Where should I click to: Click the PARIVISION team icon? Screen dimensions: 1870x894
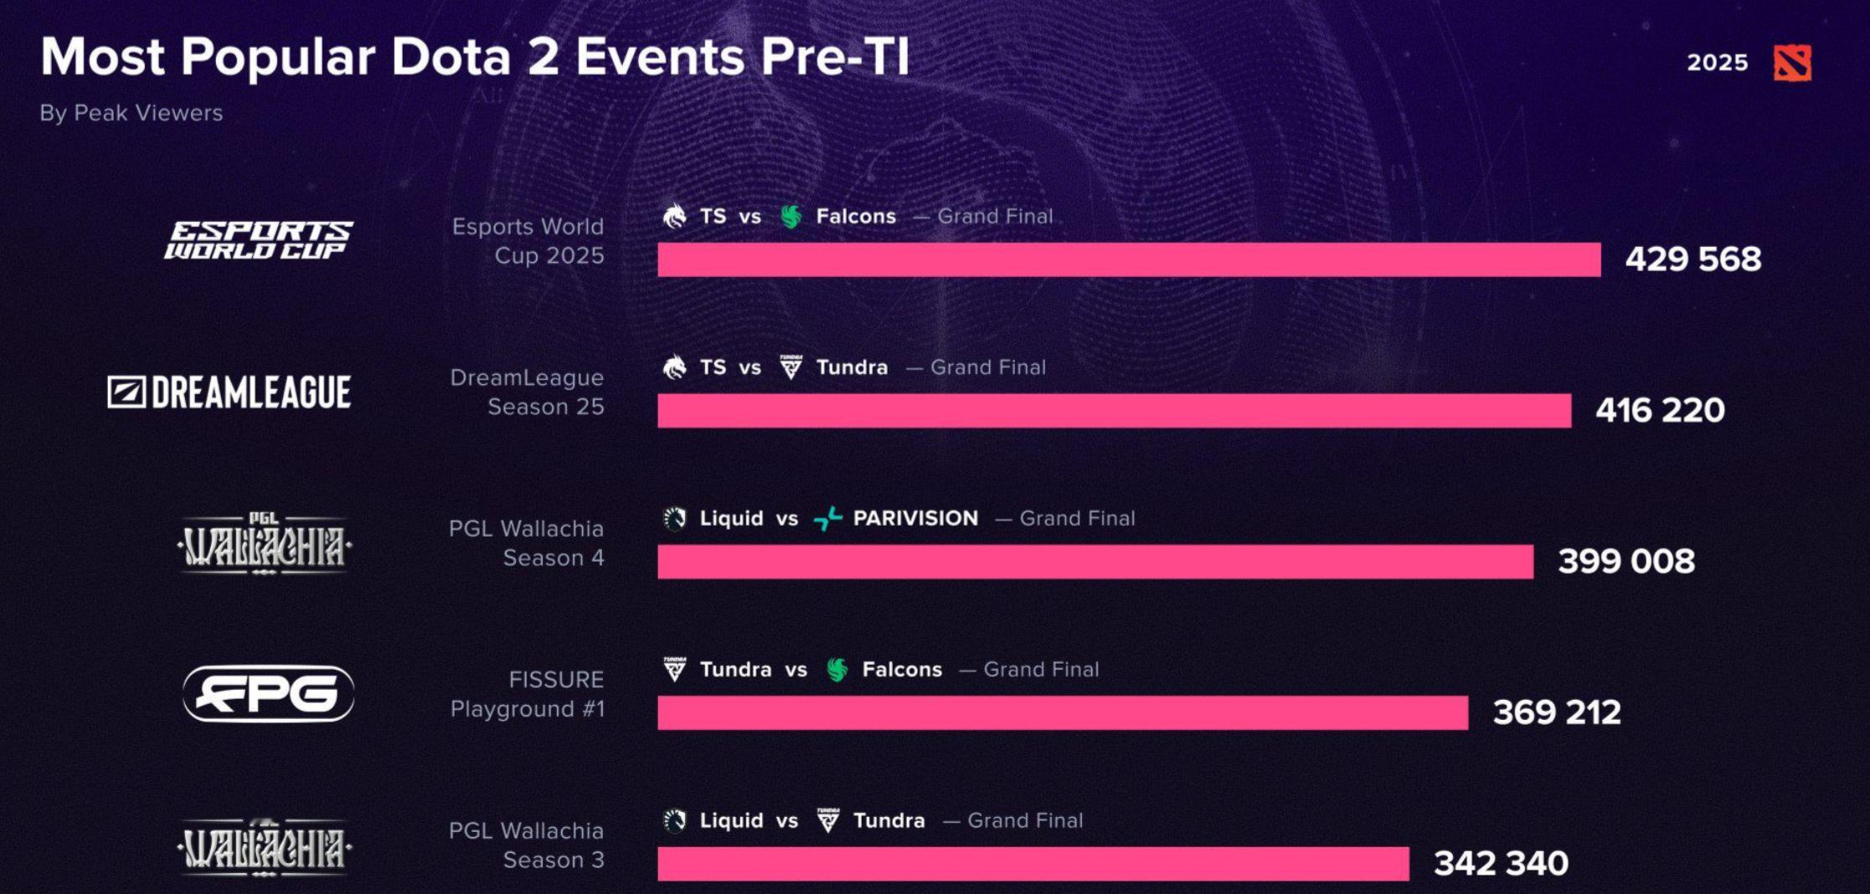pos(827,518)
